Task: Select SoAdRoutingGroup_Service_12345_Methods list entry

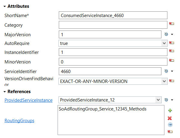Action: pos(103,109)
